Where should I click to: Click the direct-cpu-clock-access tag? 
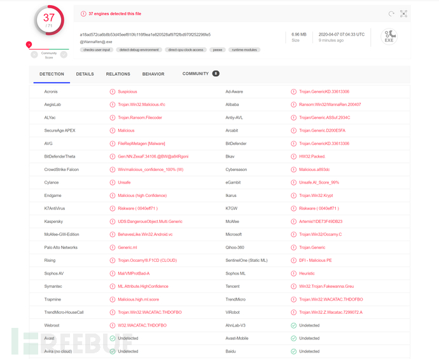click(x=186, y=50)
